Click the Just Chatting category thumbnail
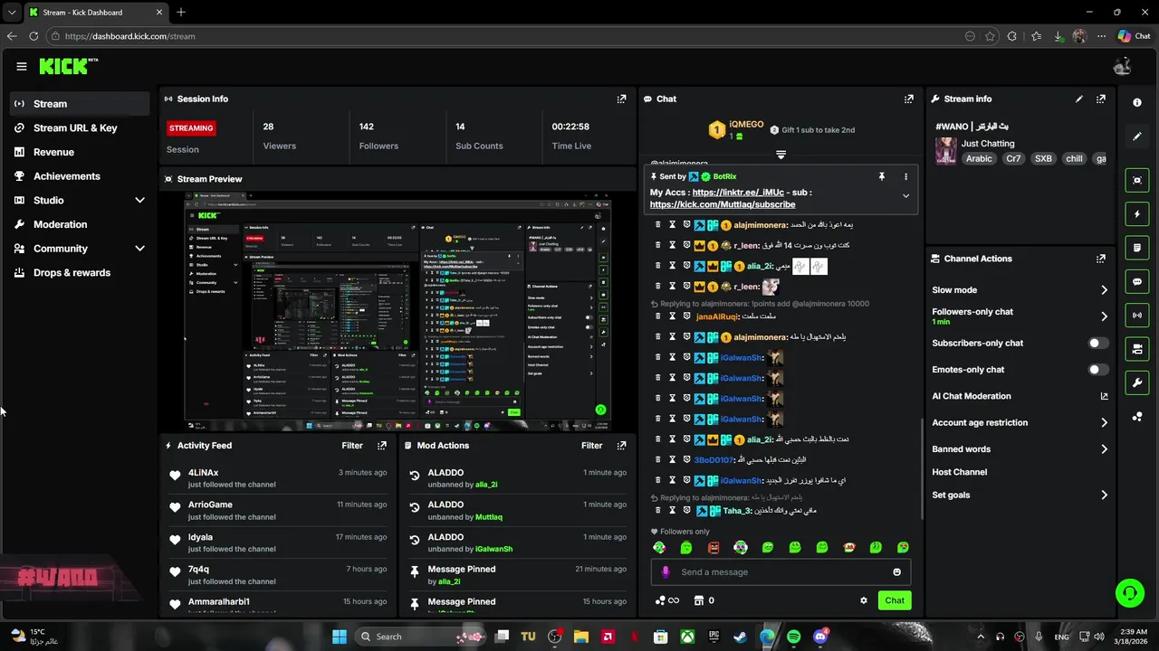 point(946,151)
